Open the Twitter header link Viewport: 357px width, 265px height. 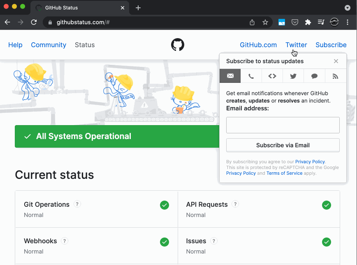click(x=296, y=45)
